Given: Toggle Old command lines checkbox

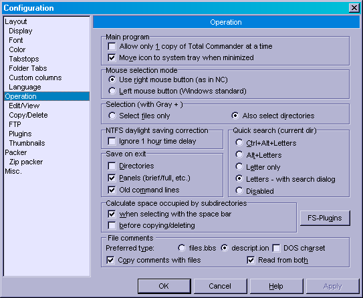Looking at the screenshot, I should (112, 190).
